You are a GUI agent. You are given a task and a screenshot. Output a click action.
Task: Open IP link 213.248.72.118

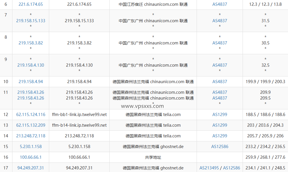coord(31,136)
